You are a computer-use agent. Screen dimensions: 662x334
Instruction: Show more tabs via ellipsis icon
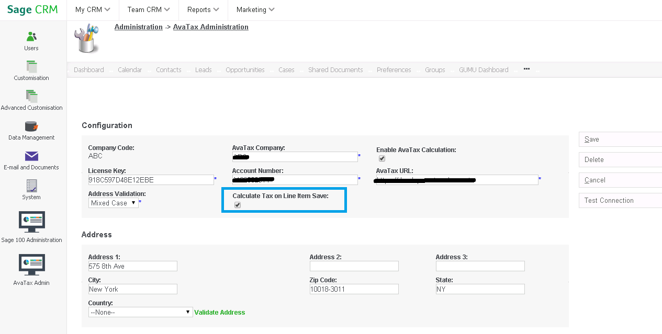tap(526, 69)
